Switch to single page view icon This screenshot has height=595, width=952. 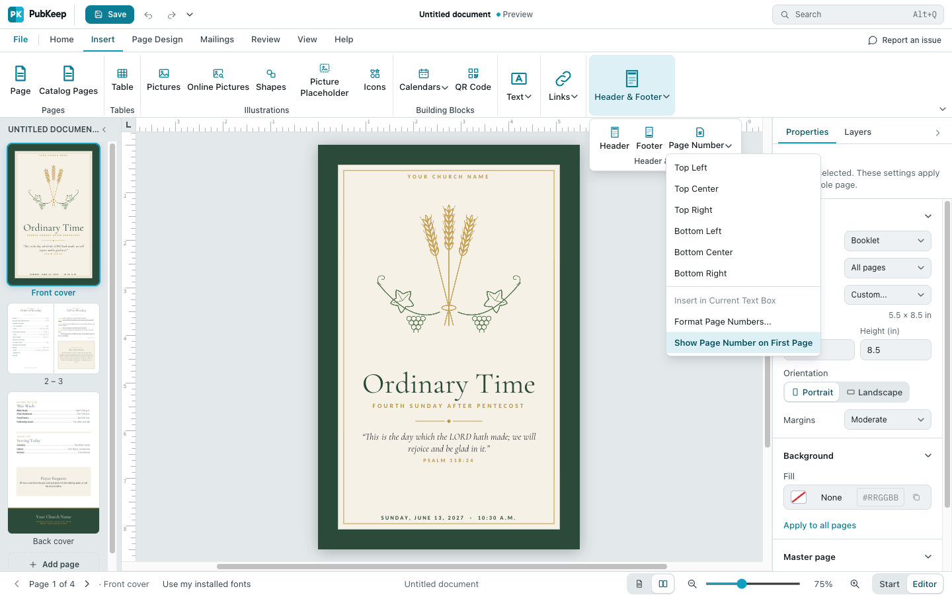coord(639,584)
